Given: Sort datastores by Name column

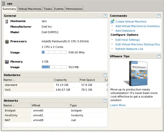Looking at the screenshot, I should tap(28, 80).
